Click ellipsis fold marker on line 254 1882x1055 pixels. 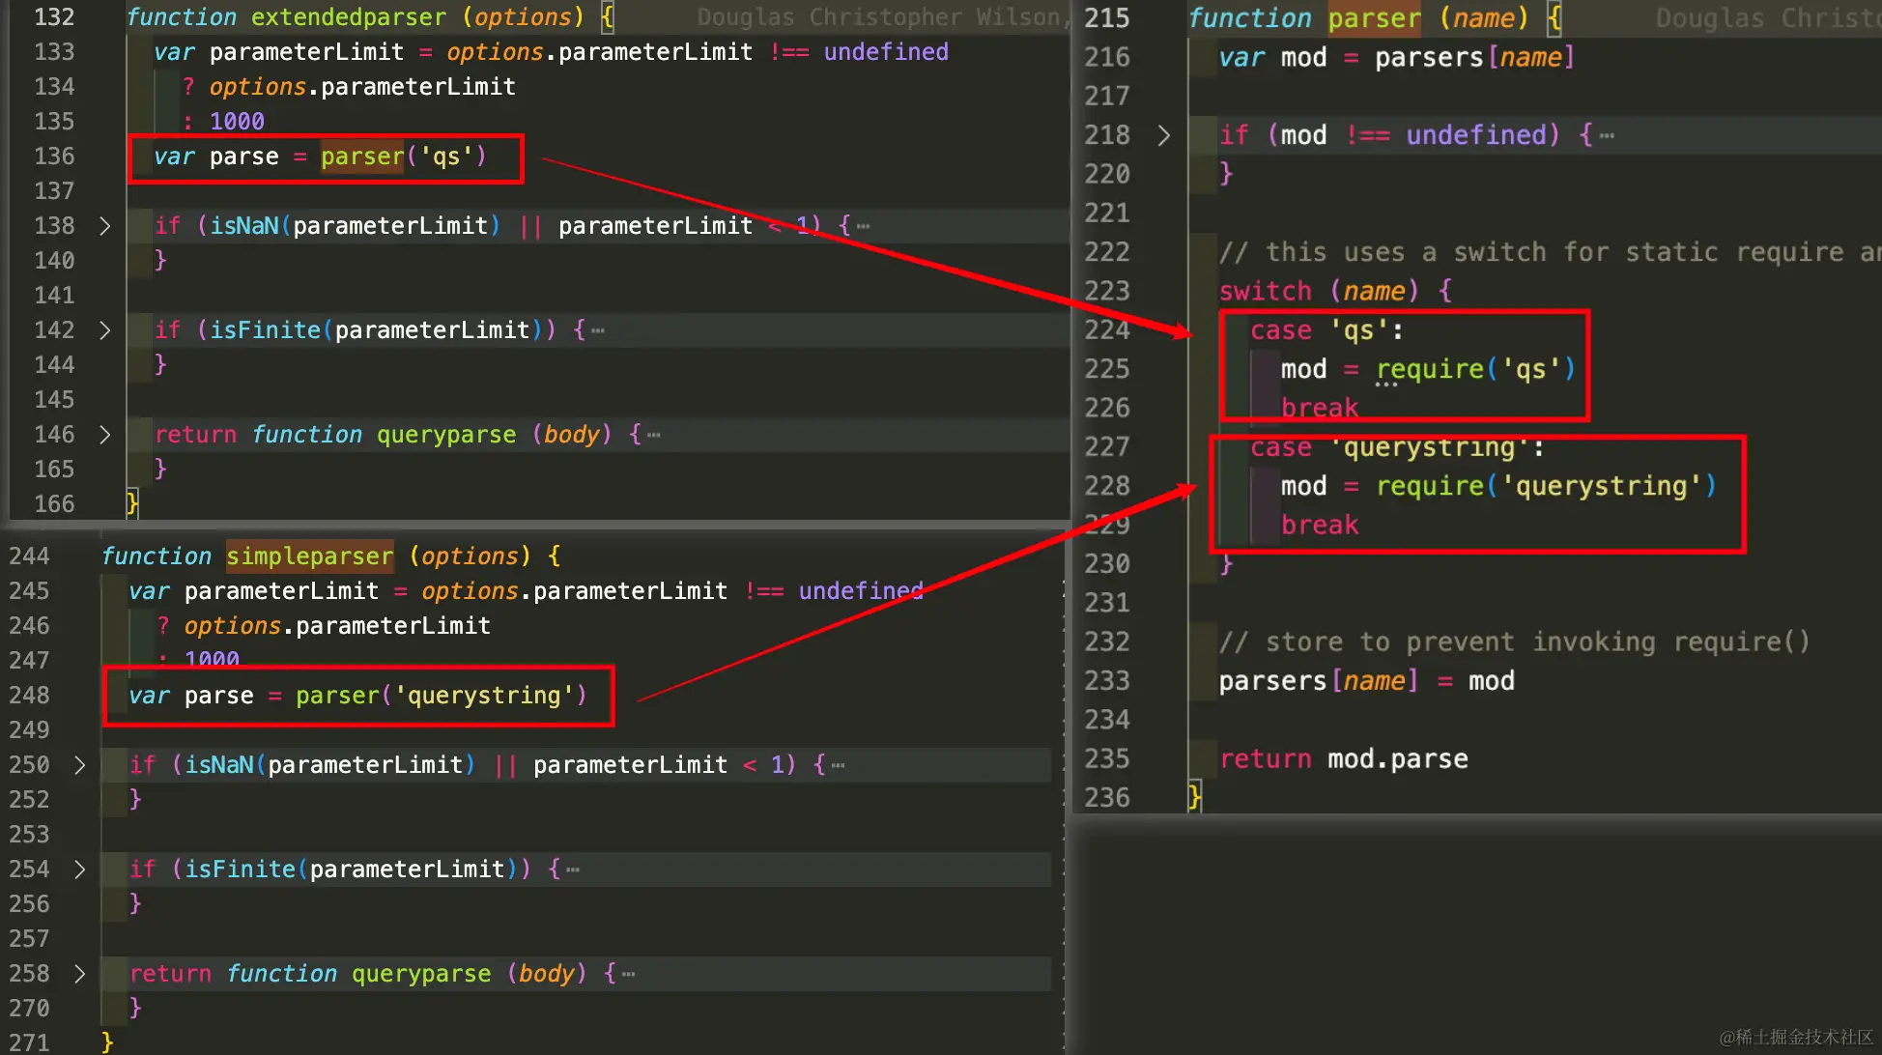pyautogui.click(x=573, y=870)
